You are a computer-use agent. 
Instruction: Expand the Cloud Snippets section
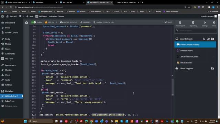click(x=186, y=69)
